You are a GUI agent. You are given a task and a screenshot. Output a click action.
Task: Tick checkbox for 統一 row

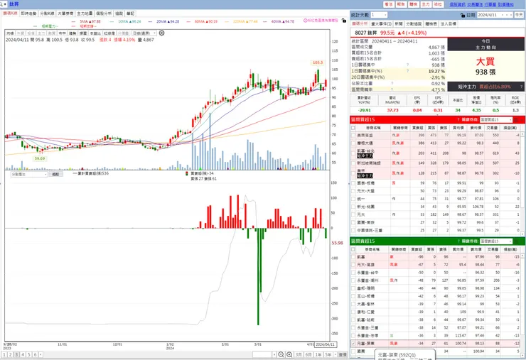[x=353, y=199]
